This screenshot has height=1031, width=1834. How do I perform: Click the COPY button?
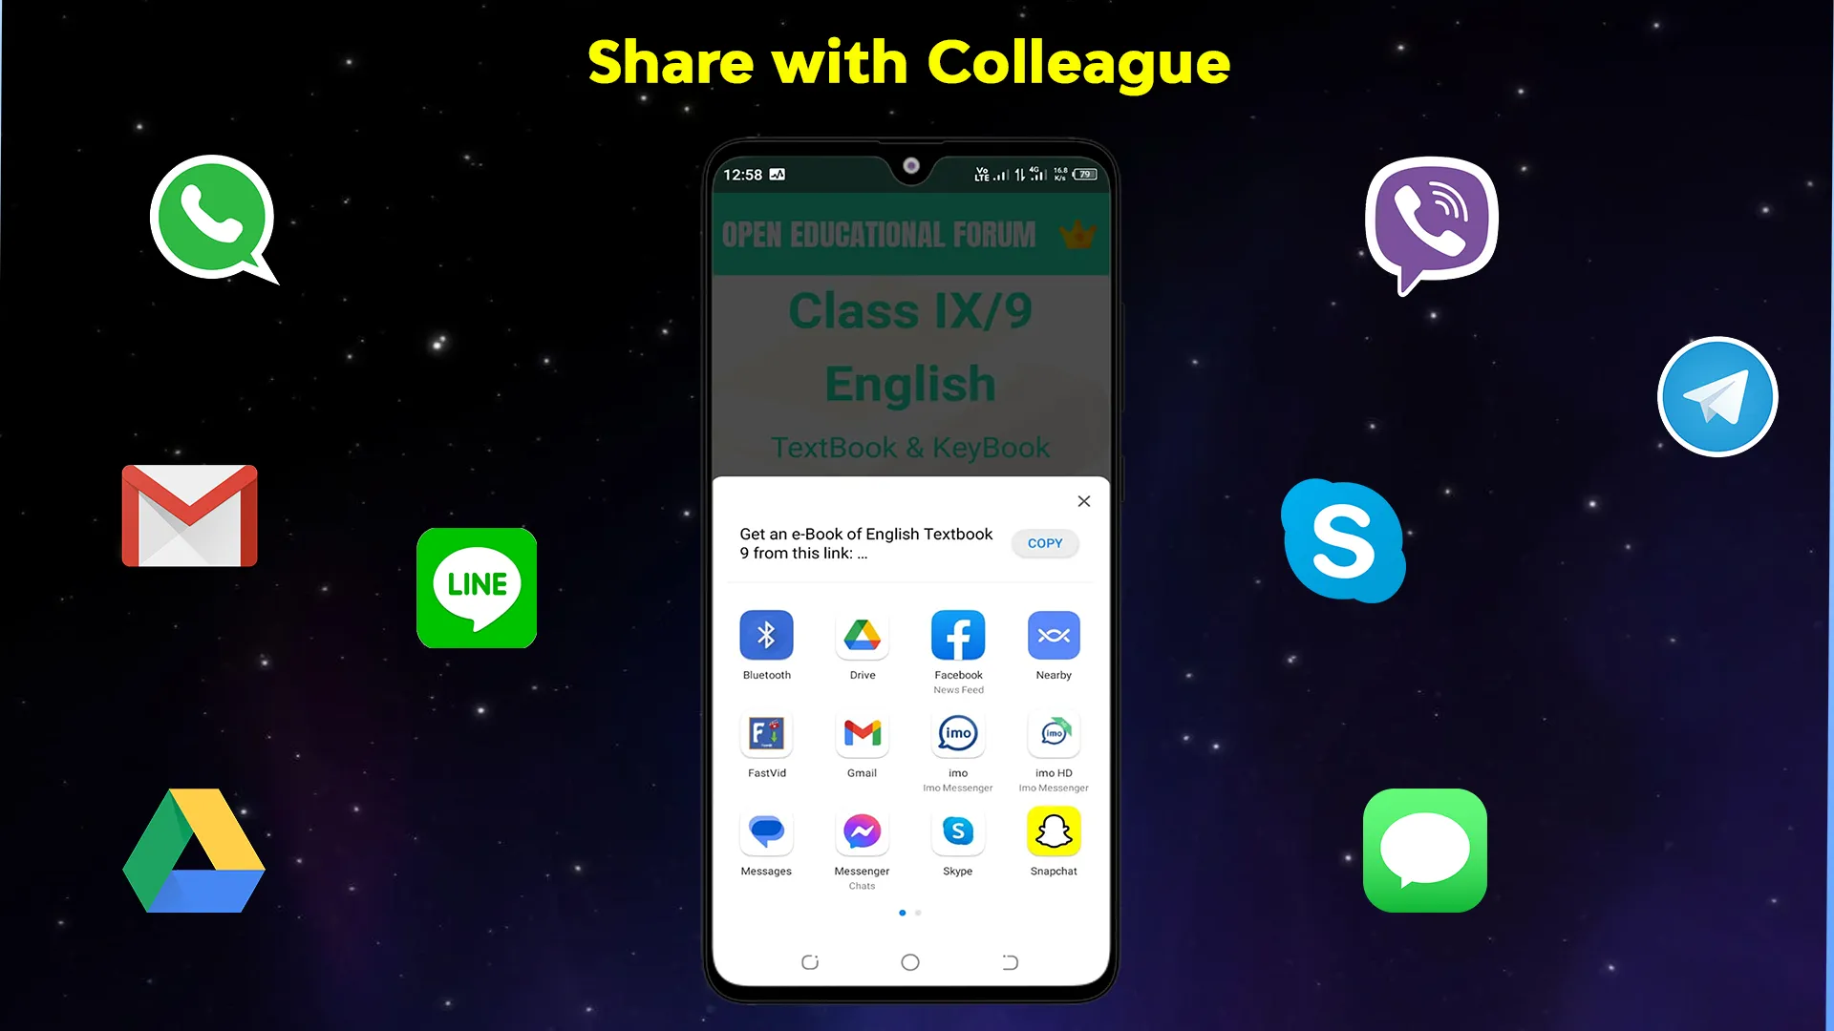pos(1044,542)
